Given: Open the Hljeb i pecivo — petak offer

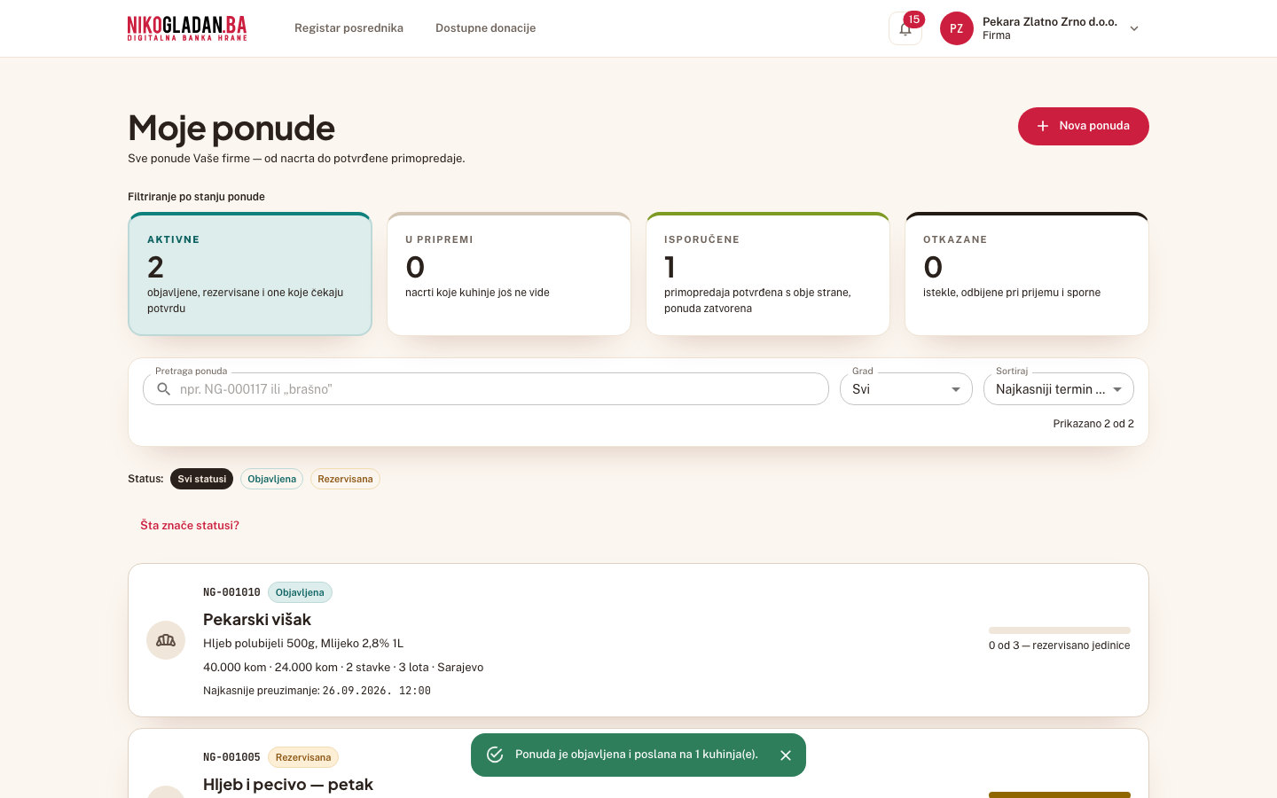Looking at the screenshot, I should coord(288,785).
